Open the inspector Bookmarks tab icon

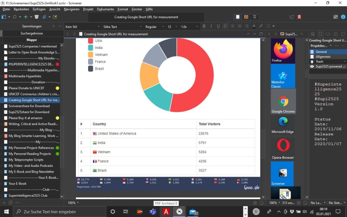[320, 34]
